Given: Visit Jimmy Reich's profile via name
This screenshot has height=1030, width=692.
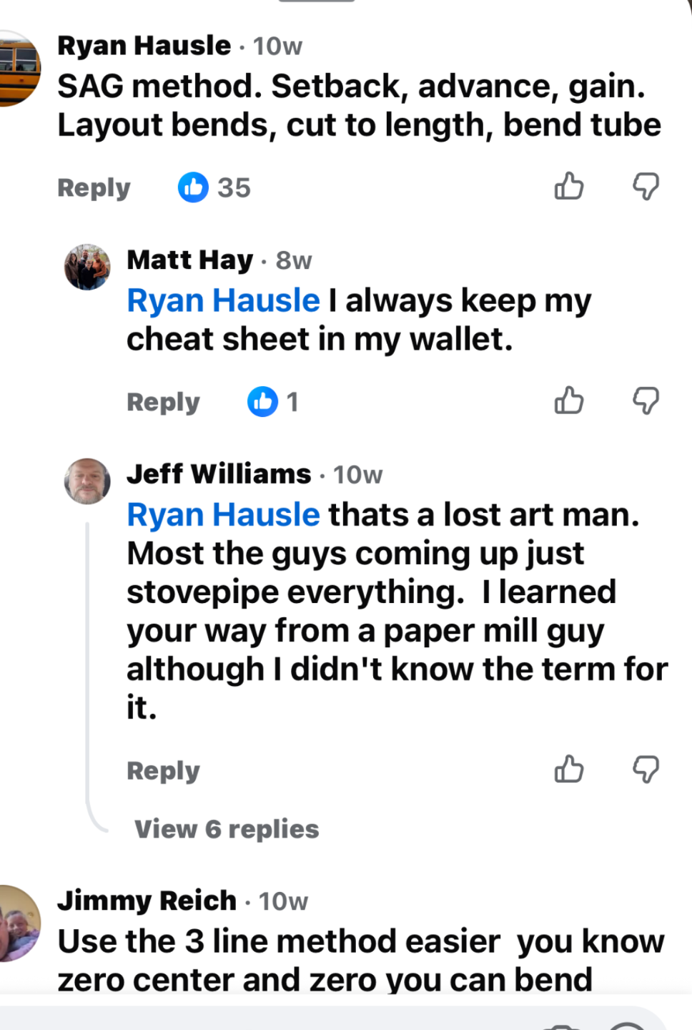Looking at the screenshot, I should (147, 901).
